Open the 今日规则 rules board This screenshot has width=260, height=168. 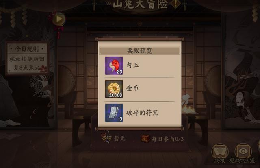[27, 58]
